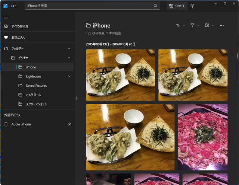Select すべての写真 in the sidebar
239x185 pixels.
click(x=20, y=26)
